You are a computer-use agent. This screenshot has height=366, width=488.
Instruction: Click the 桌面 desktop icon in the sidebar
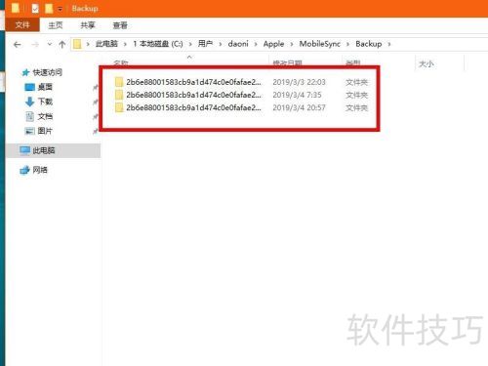pos(29,87)
